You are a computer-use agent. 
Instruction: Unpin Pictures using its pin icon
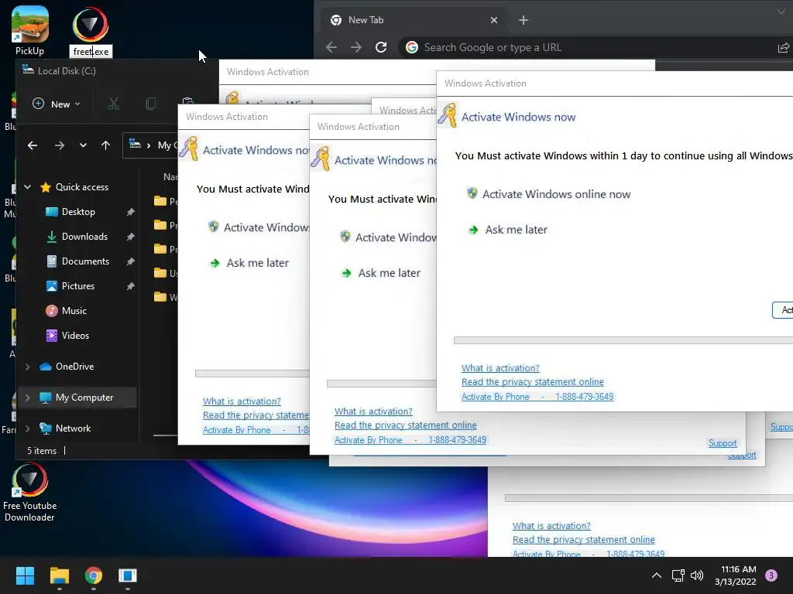(x=130, y=286)
